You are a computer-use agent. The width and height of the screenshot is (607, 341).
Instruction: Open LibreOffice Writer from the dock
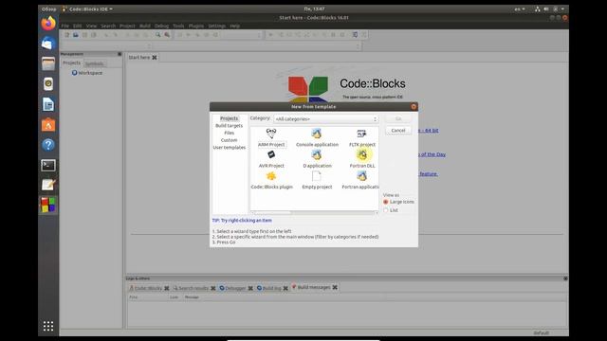point(48,104)
